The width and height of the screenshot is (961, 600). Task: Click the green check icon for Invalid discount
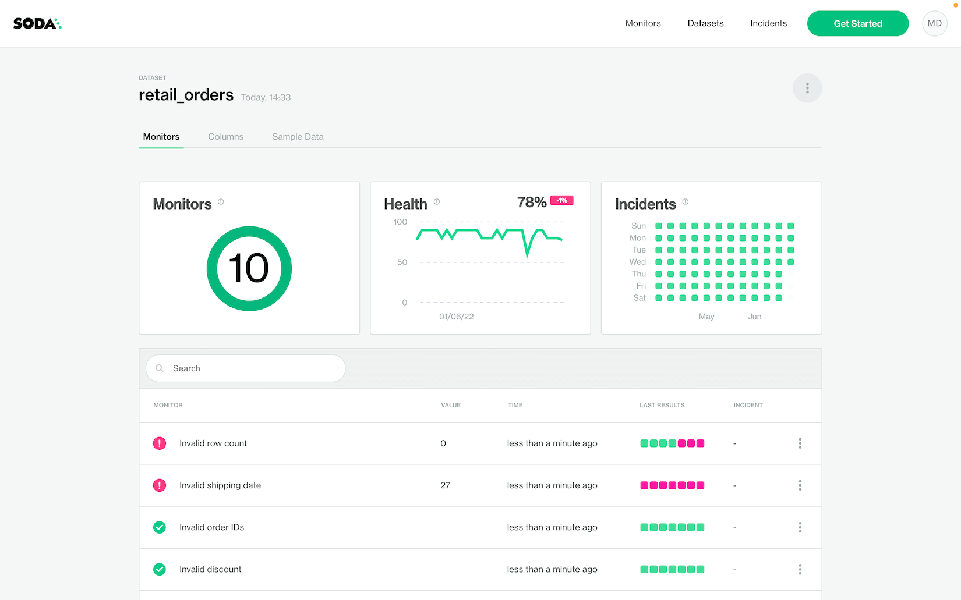tap(160, 569)
